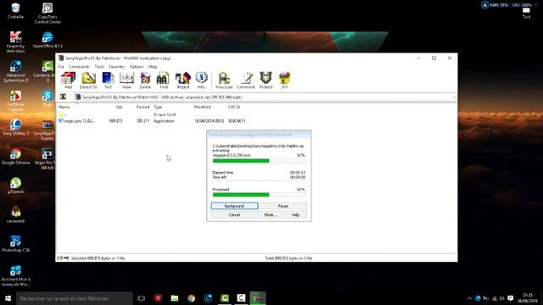Select Kaspersky Anti-Virus desktop icon
The image size is (543, 305).
tap(15, 42)
